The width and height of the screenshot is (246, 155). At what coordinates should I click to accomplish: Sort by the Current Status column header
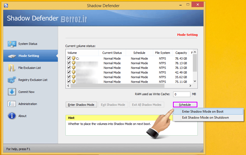pyautogui.click(x=112, y=53)
